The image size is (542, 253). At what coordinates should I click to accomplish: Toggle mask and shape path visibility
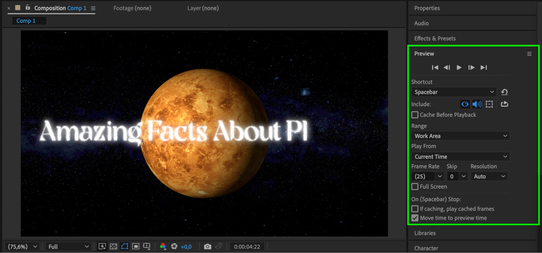(124, 247)
